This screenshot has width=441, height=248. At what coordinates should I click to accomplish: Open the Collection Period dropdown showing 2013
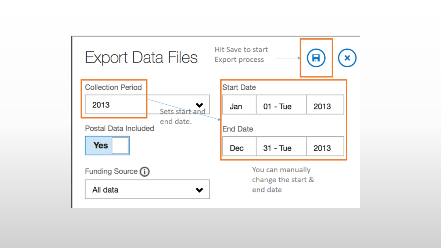pyautogui.click(x=147, y=105)
